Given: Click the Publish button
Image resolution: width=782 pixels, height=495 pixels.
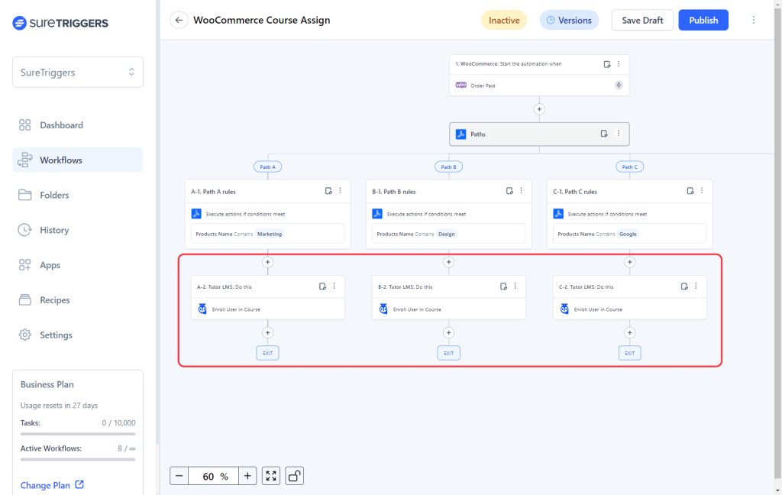Looking at the screenshot, I should point(703,21).
